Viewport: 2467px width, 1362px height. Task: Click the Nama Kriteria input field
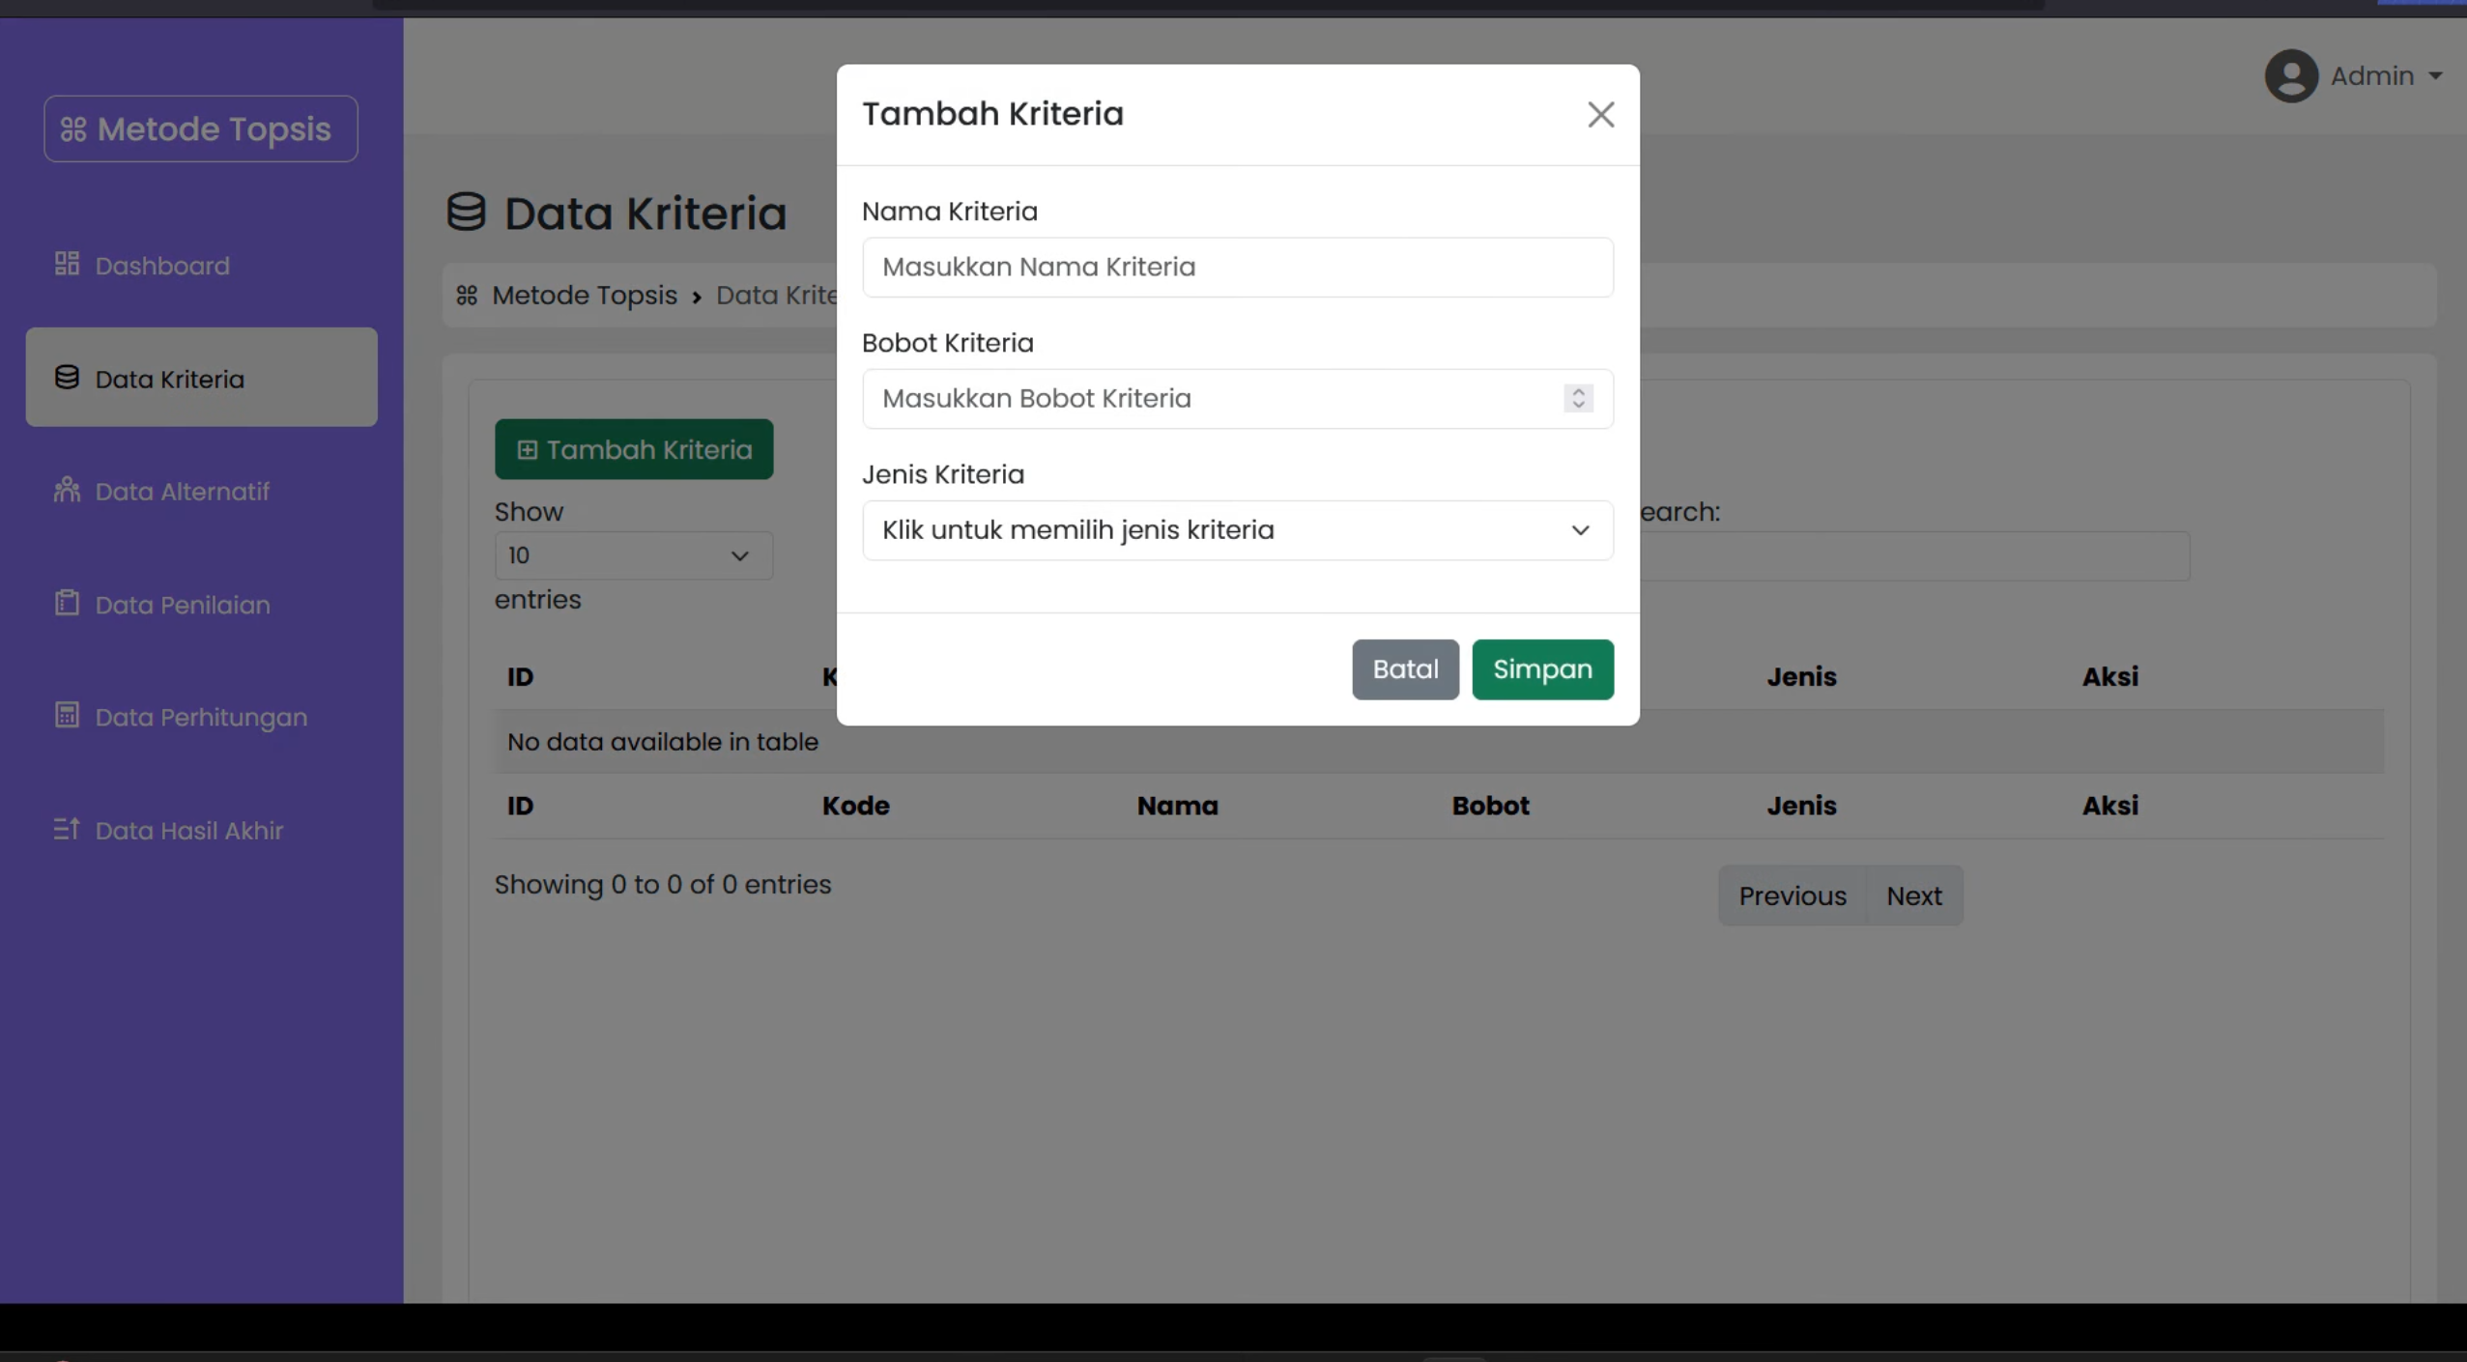tap(1237, 267)
